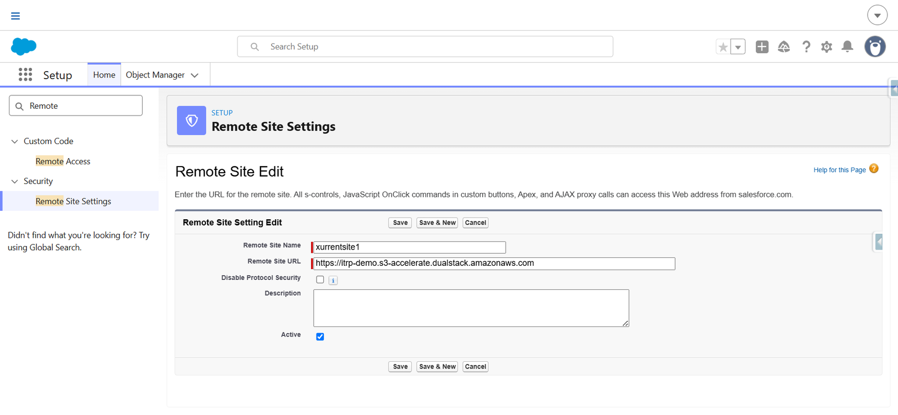The image size is (898, 415).
Task: Click the Salesforce cloud logo
Action: pyautogui.click(x=24, y=47)
